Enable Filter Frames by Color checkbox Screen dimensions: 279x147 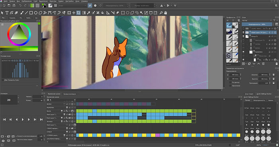(3, 80)
